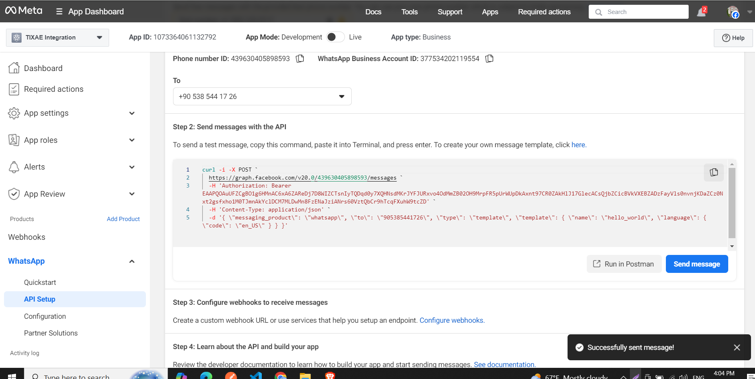Copy the Phone number ID
The image size is (755, 379).
point(300,58)
